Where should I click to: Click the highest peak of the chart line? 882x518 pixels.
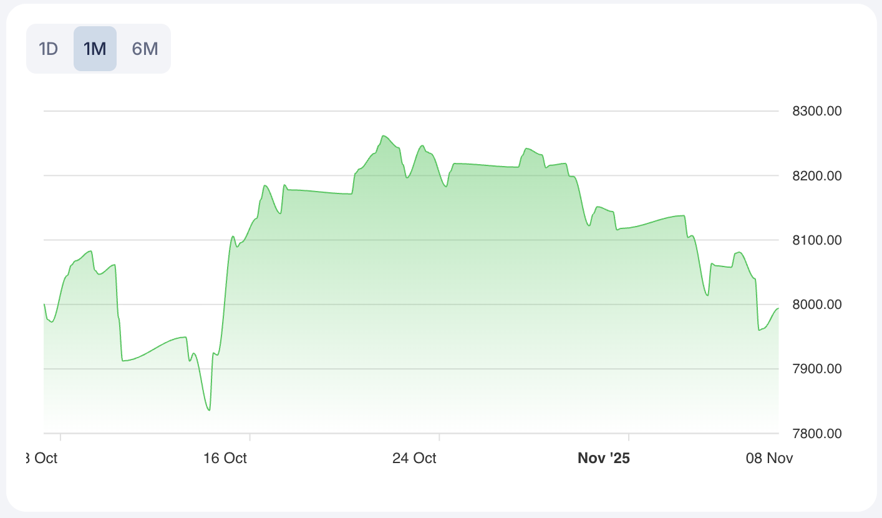pyautogui.click(x=383, y=135)
